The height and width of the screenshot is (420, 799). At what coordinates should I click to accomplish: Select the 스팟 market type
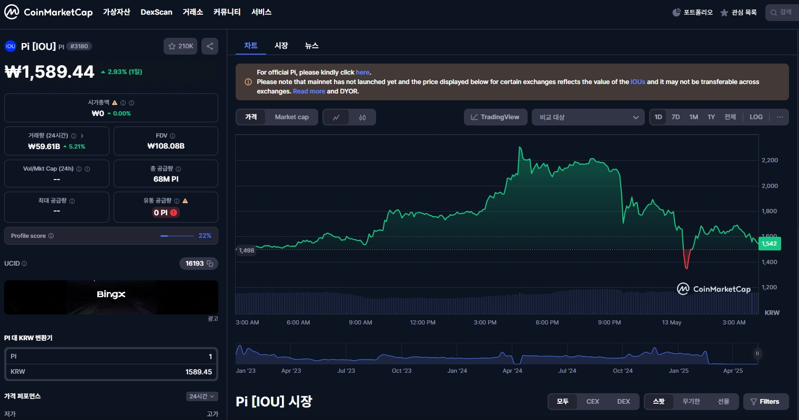point(659,402)
